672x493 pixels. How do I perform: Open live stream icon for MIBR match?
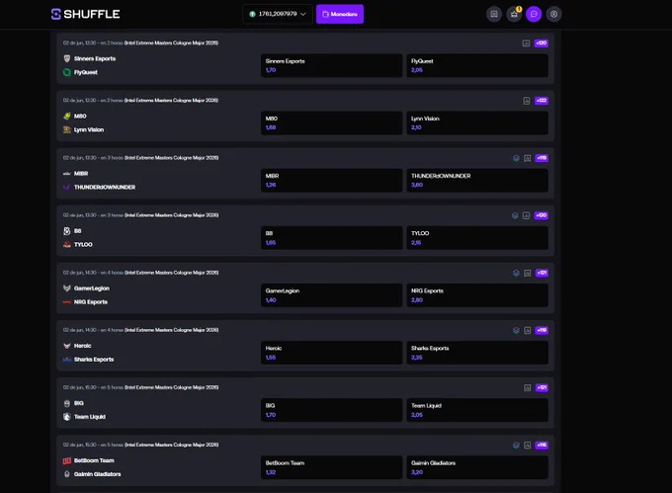tap(516, 158)
